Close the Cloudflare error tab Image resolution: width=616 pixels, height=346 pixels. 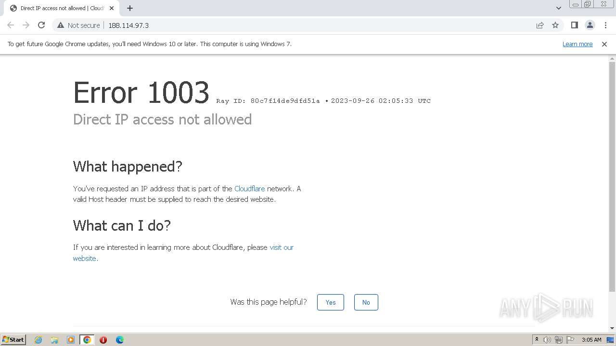coord(113,8)
